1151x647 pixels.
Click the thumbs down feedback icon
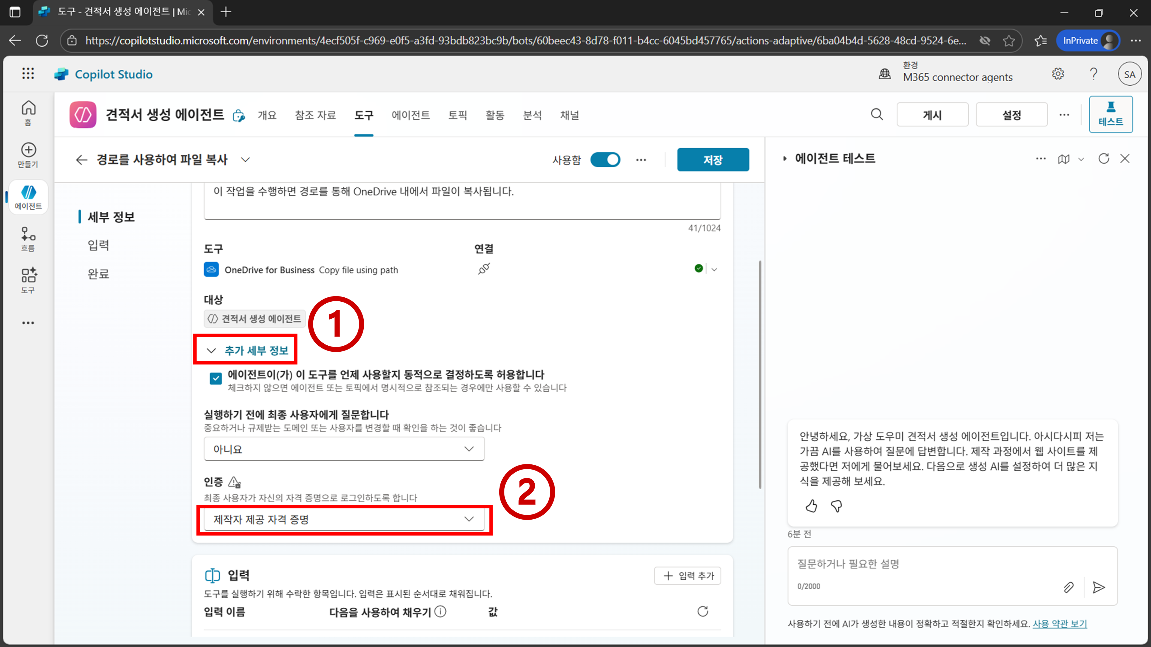coord(836,506)
